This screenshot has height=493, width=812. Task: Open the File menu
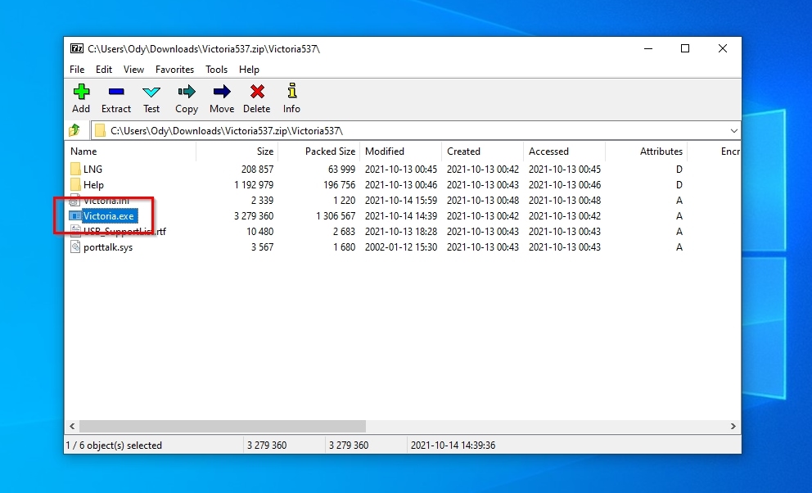77,70
